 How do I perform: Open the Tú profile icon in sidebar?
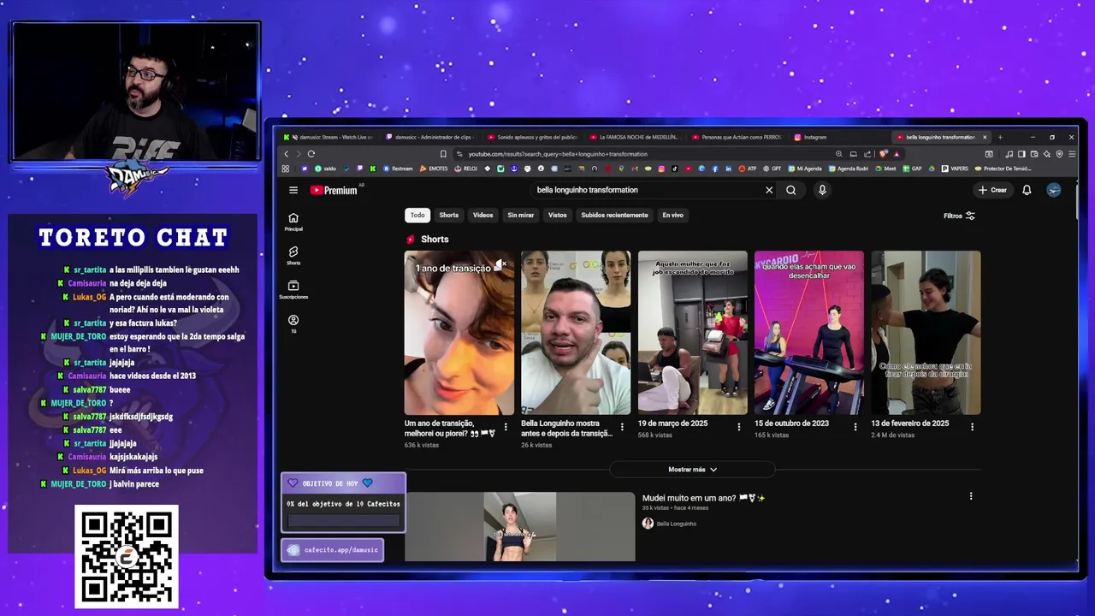tap(293, 323)
